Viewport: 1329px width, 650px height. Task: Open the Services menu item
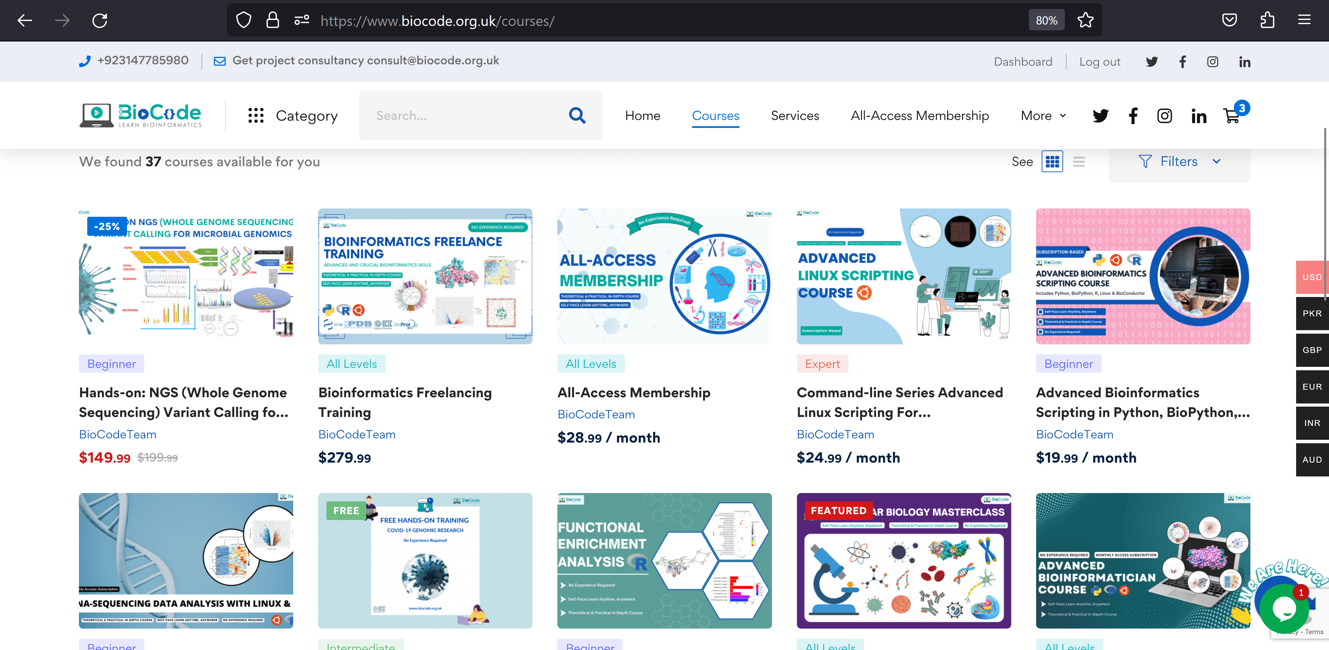point(794,115)
